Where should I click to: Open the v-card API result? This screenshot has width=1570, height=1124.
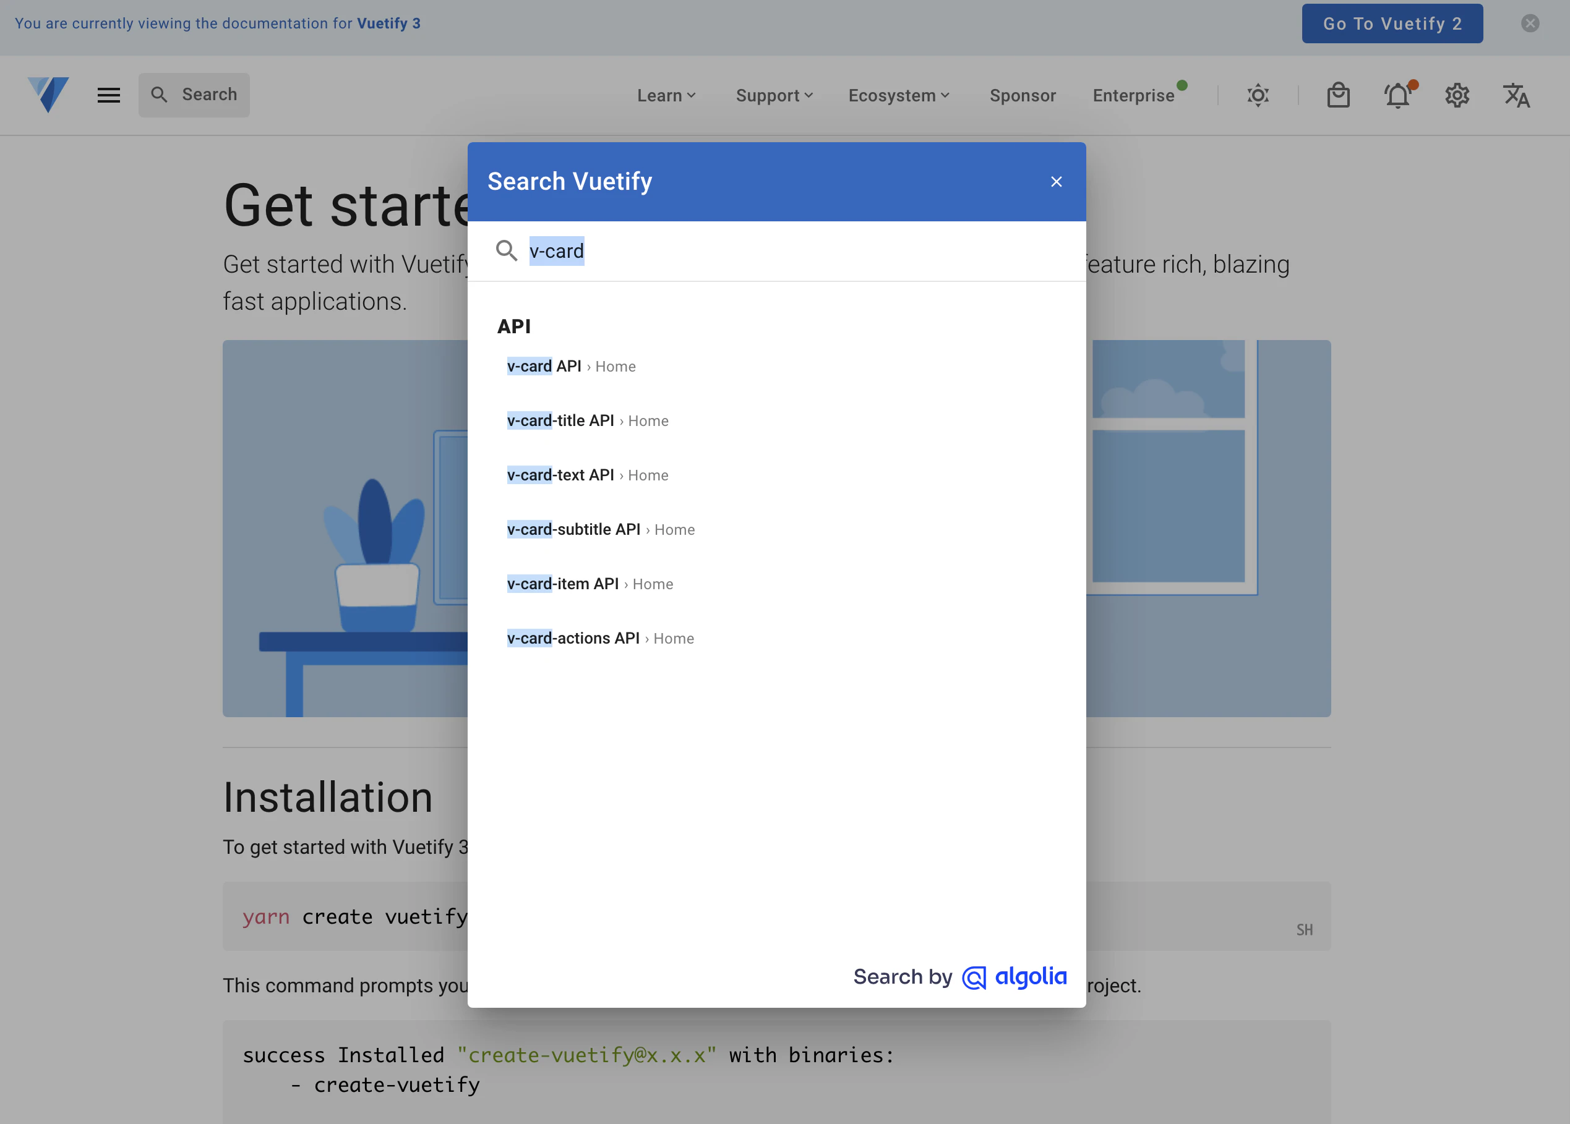tap(571, 366)
